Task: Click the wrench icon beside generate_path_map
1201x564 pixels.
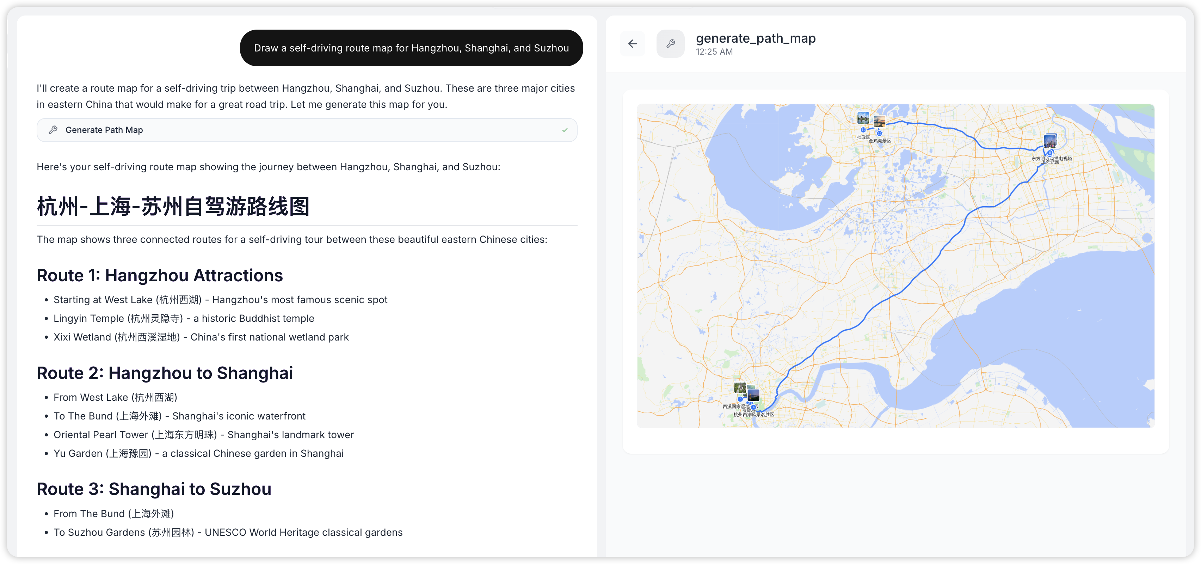Action: coord(670,43)
